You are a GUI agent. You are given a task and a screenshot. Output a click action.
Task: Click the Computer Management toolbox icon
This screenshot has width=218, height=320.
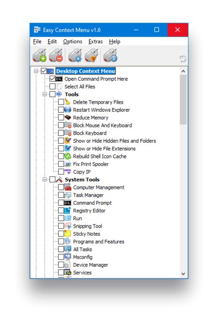68,187
